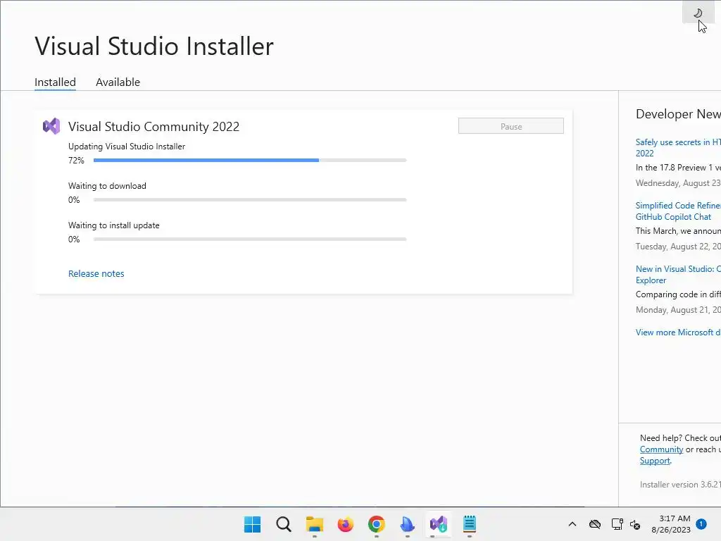Image resolution: width=721 pixels, height=541 pixels.
Task: Launch Google Chrome from the taskbar
Action: pyautogui.click(x=376, y=524)
